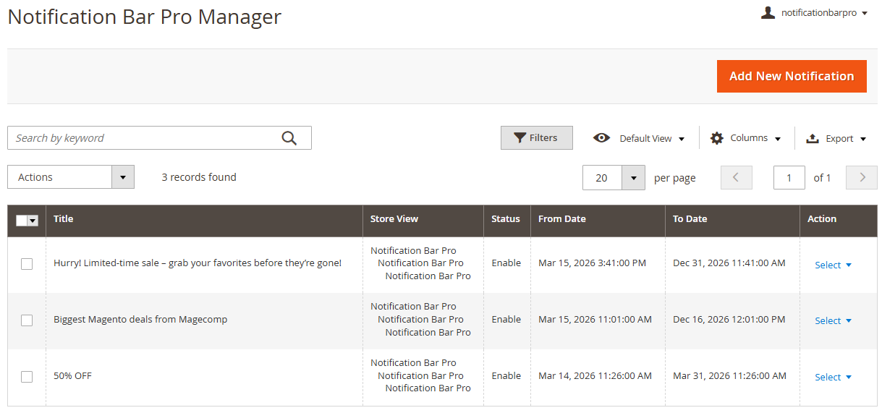The width and height of the screenshot is (882, 413).
Task: Open the Default View eye icon
Action: (601, 138)
